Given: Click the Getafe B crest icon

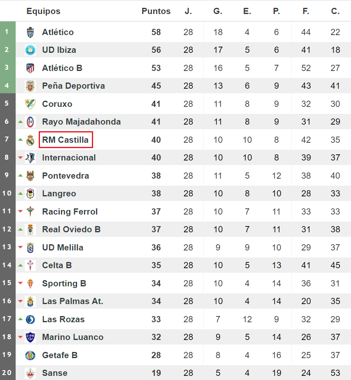Looking at the screenshot, I should 30,355.
